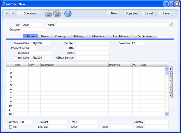This screenshot has height=133, width=181.
Task: Show flip F of item grid
Action: click(170, 96)
